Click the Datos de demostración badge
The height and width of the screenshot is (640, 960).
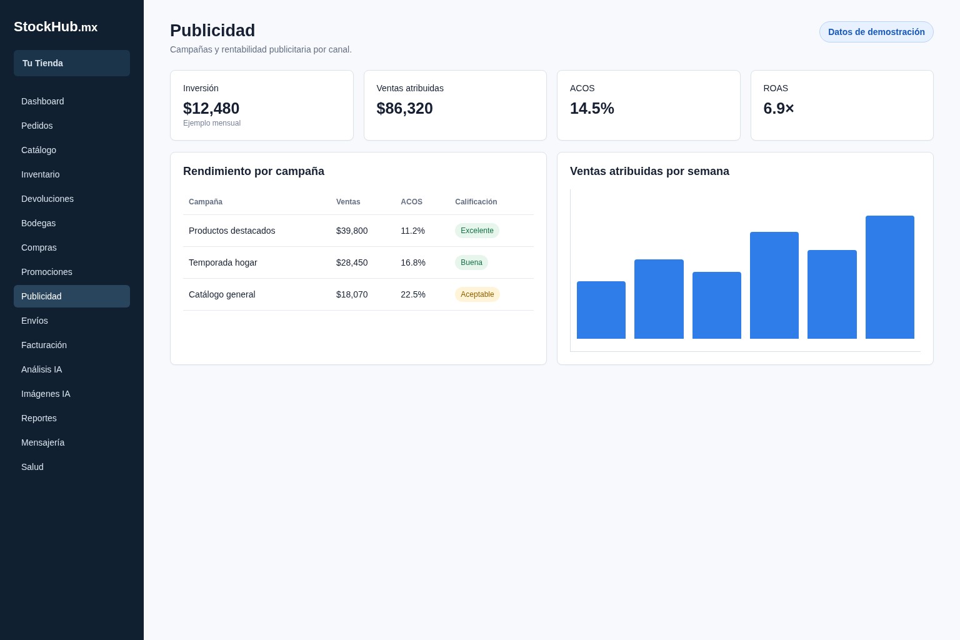click(876, 32)
